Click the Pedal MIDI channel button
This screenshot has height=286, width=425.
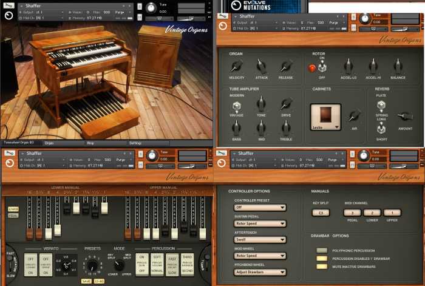352,213
